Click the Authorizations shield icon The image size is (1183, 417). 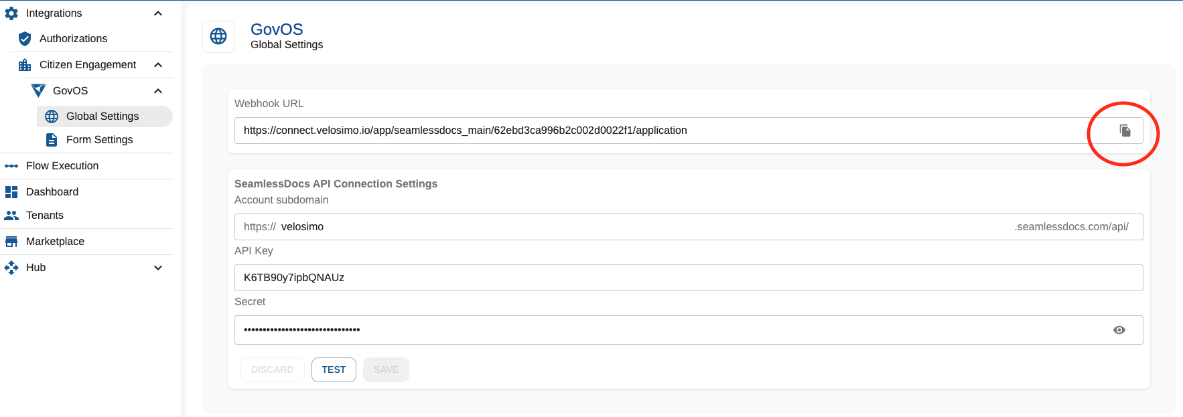pyautogui.click(x=25, y=39)
